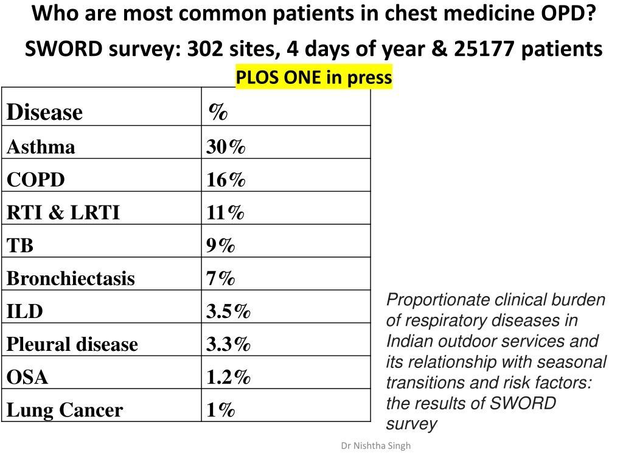The width and height of the screenshot is (623, 467).
Task: Click the Dr Nishtha Singh footer credit
Action: [376, 446]
